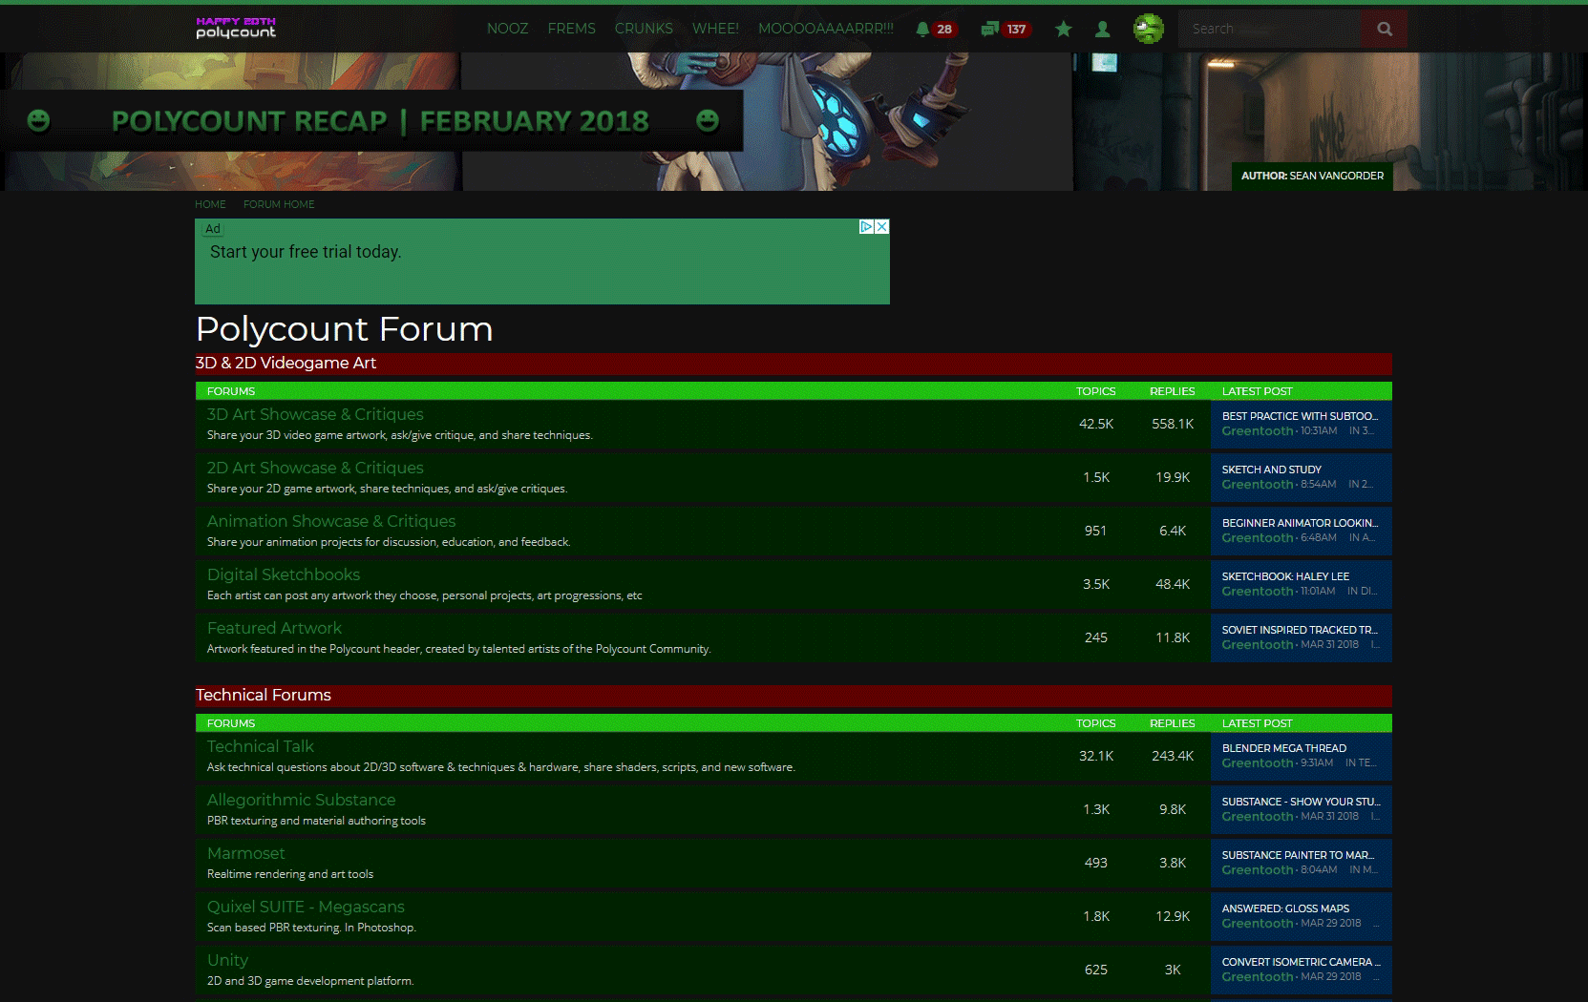Click 243.4K replies for Technical Talk
1588x1002 pixels.
[1173, 756]
